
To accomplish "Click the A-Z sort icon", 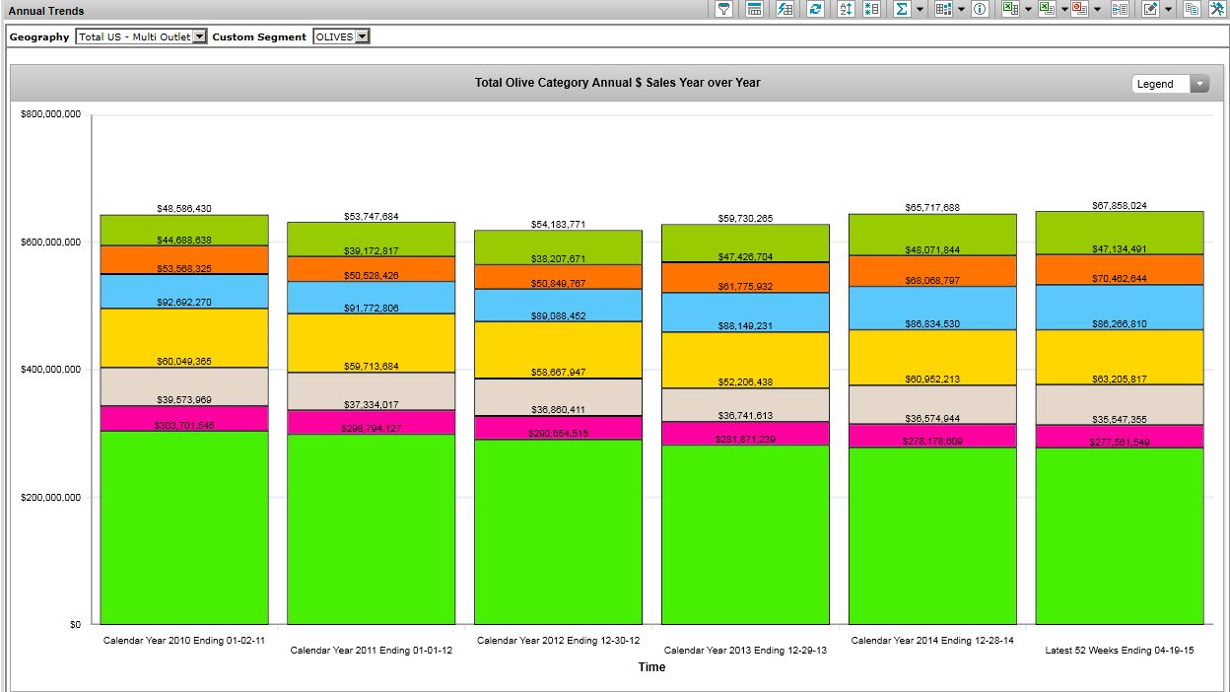I will click(x=846, y=9).
